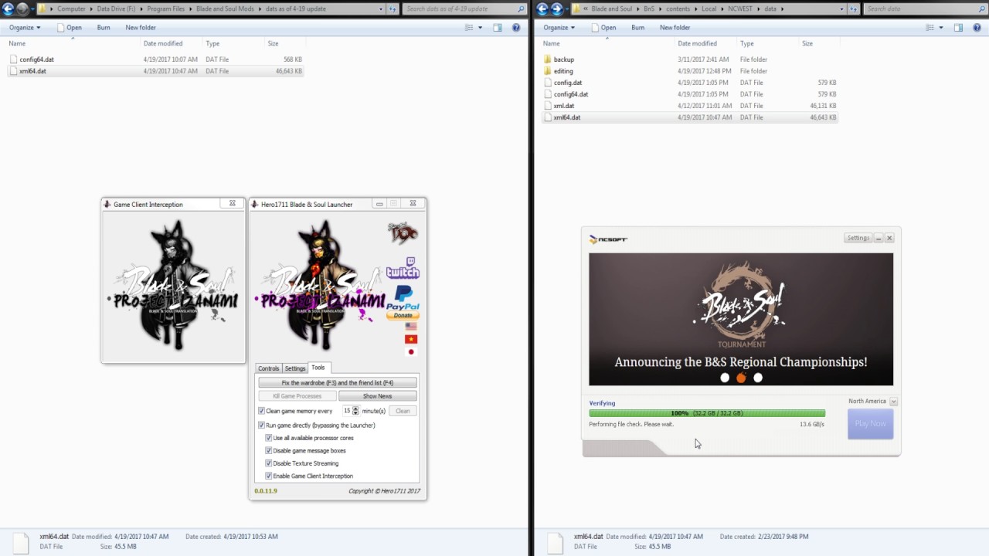This screenshot has width=989, height=556.
Task: Switch to the Controls tab
Action: (268, 368)
